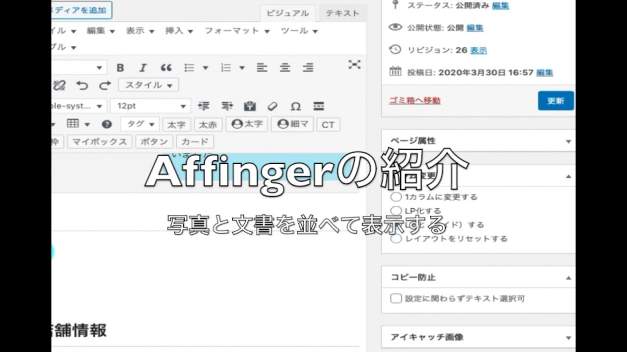
Task: Insert a horizontal line
Action: click(x=319, y=106)
